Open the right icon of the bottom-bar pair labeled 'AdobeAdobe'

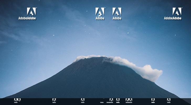(130, 100)
